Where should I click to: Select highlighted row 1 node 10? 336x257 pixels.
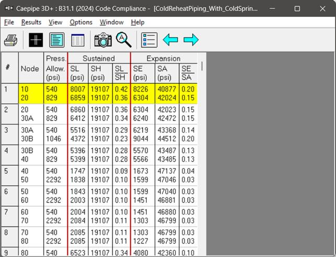pyautogui.click(x=25, y=89)
